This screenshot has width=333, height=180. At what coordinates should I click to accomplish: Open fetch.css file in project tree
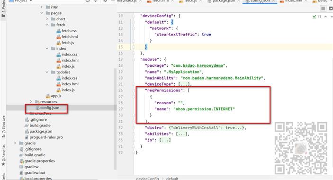69,31
